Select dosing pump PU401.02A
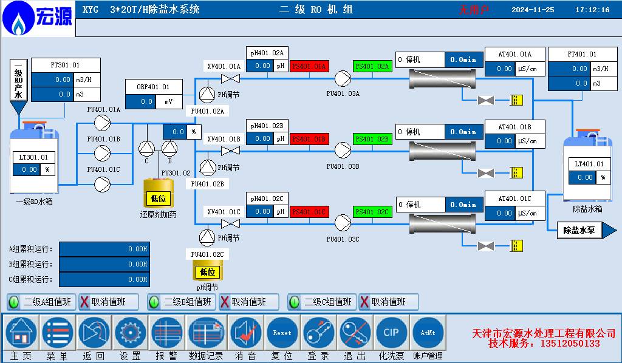This screenshot has width=622, height=363. coord(207,94)
